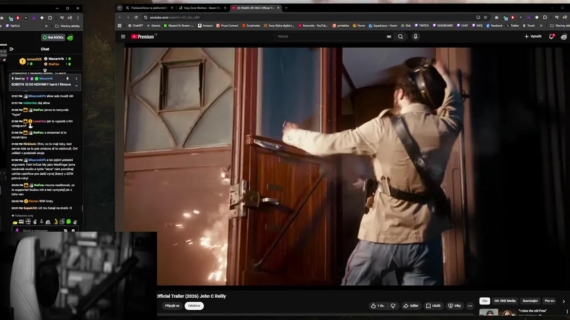
Task: Open YouTube notifications bell
Action: [551, 36]
